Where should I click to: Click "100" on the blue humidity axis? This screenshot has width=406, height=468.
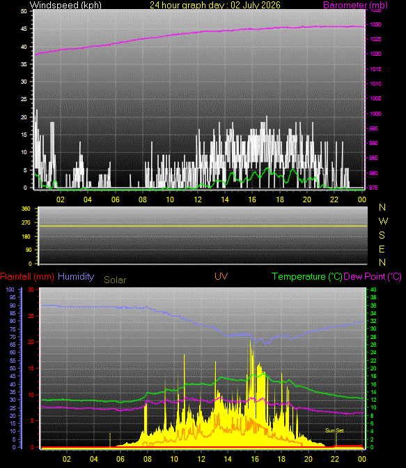(10, 289)
